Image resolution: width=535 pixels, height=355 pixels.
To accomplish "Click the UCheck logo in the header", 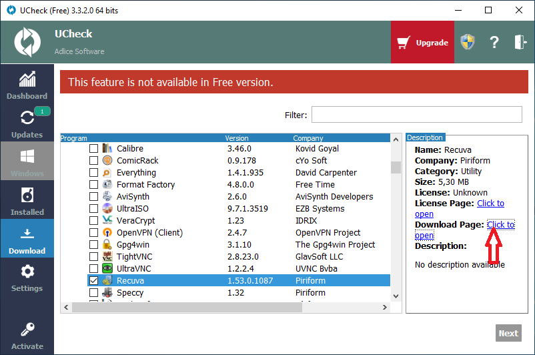I will [27, 42].
